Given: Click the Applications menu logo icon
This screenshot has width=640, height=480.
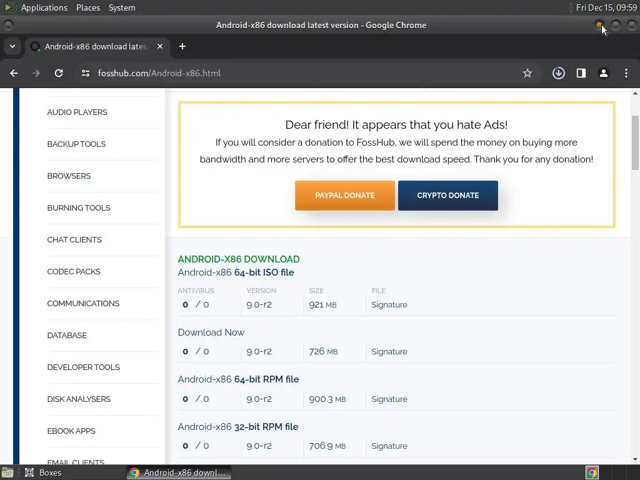Looking at the screenshot, I should click(x=11, y=7).
